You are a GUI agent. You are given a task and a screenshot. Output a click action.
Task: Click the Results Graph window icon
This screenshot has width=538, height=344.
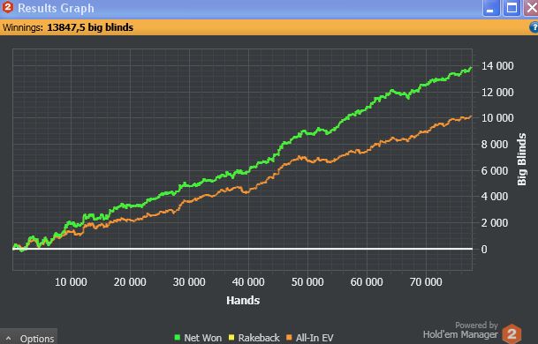[x=7, y=7]
